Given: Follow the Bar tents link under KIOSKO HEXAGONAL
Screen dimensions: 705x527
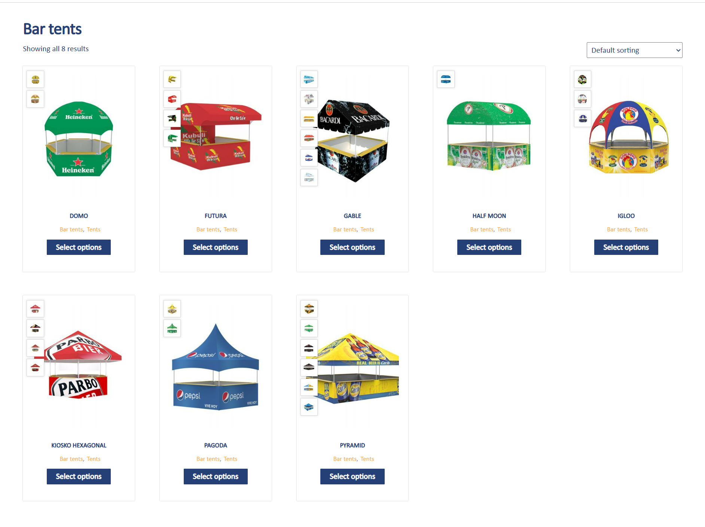Looking at the screenshot, I should (x=71, y=459).
